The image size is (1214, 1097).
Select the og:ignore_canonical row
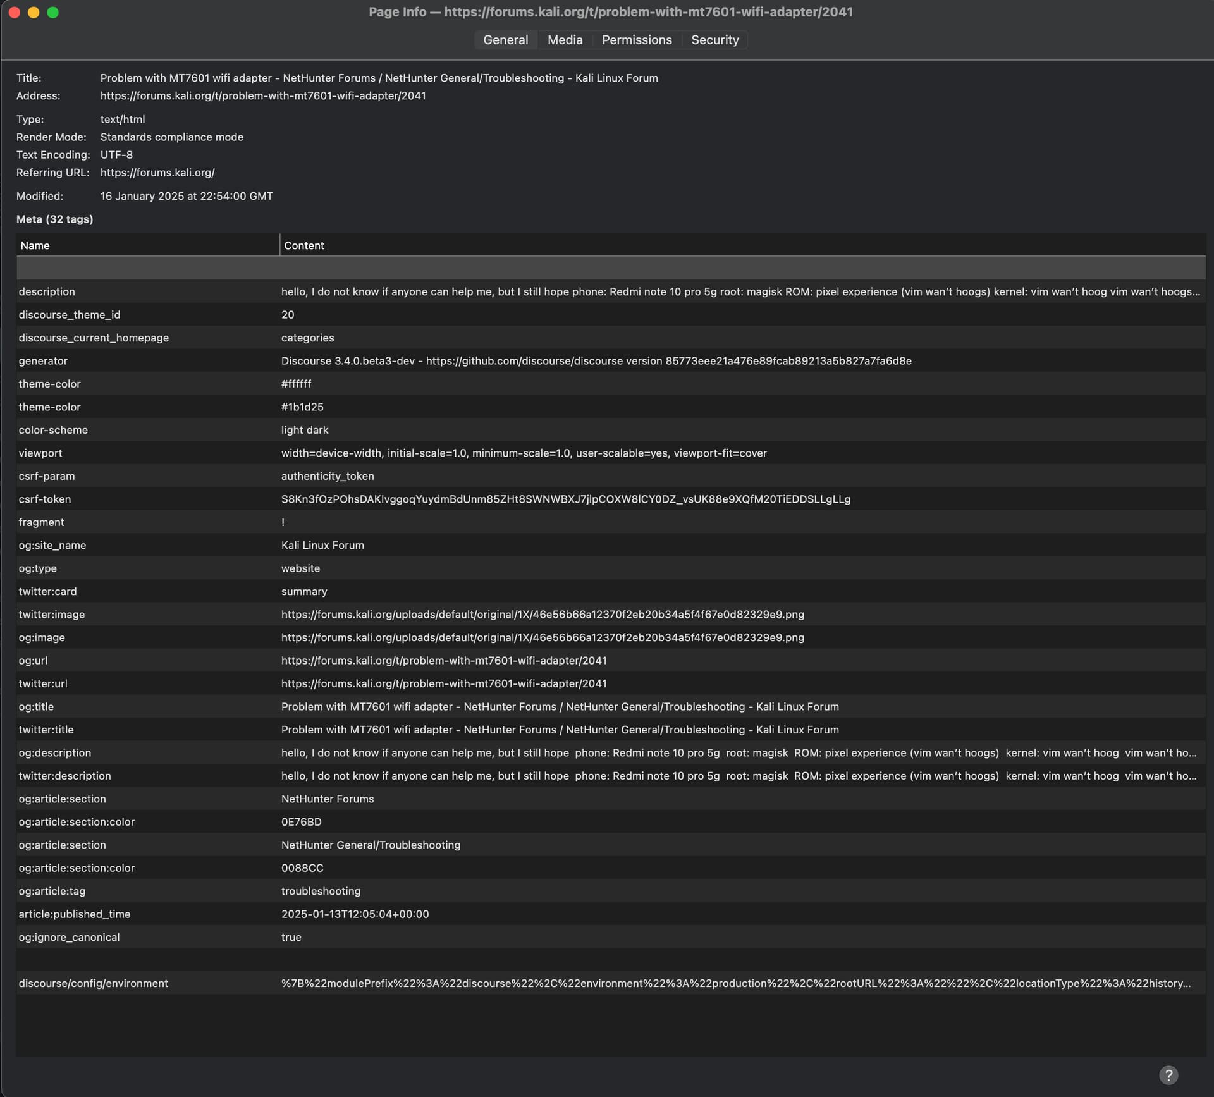(x=611, y=938)
